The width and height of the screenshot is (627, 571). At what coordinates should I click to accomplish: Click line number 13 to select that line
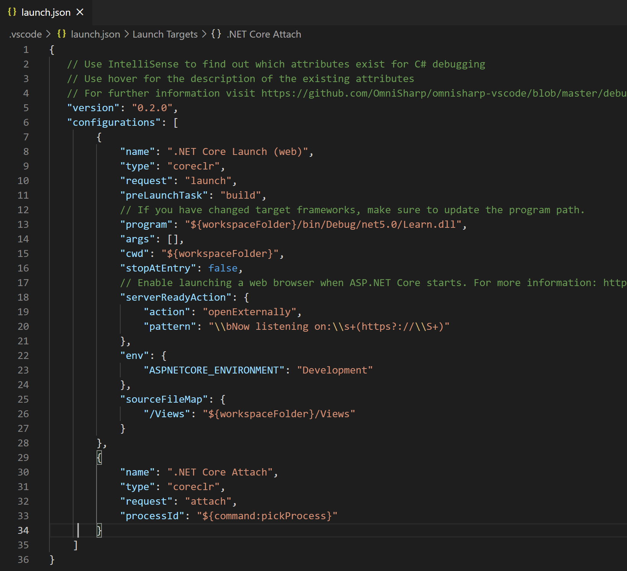(23, 224)
